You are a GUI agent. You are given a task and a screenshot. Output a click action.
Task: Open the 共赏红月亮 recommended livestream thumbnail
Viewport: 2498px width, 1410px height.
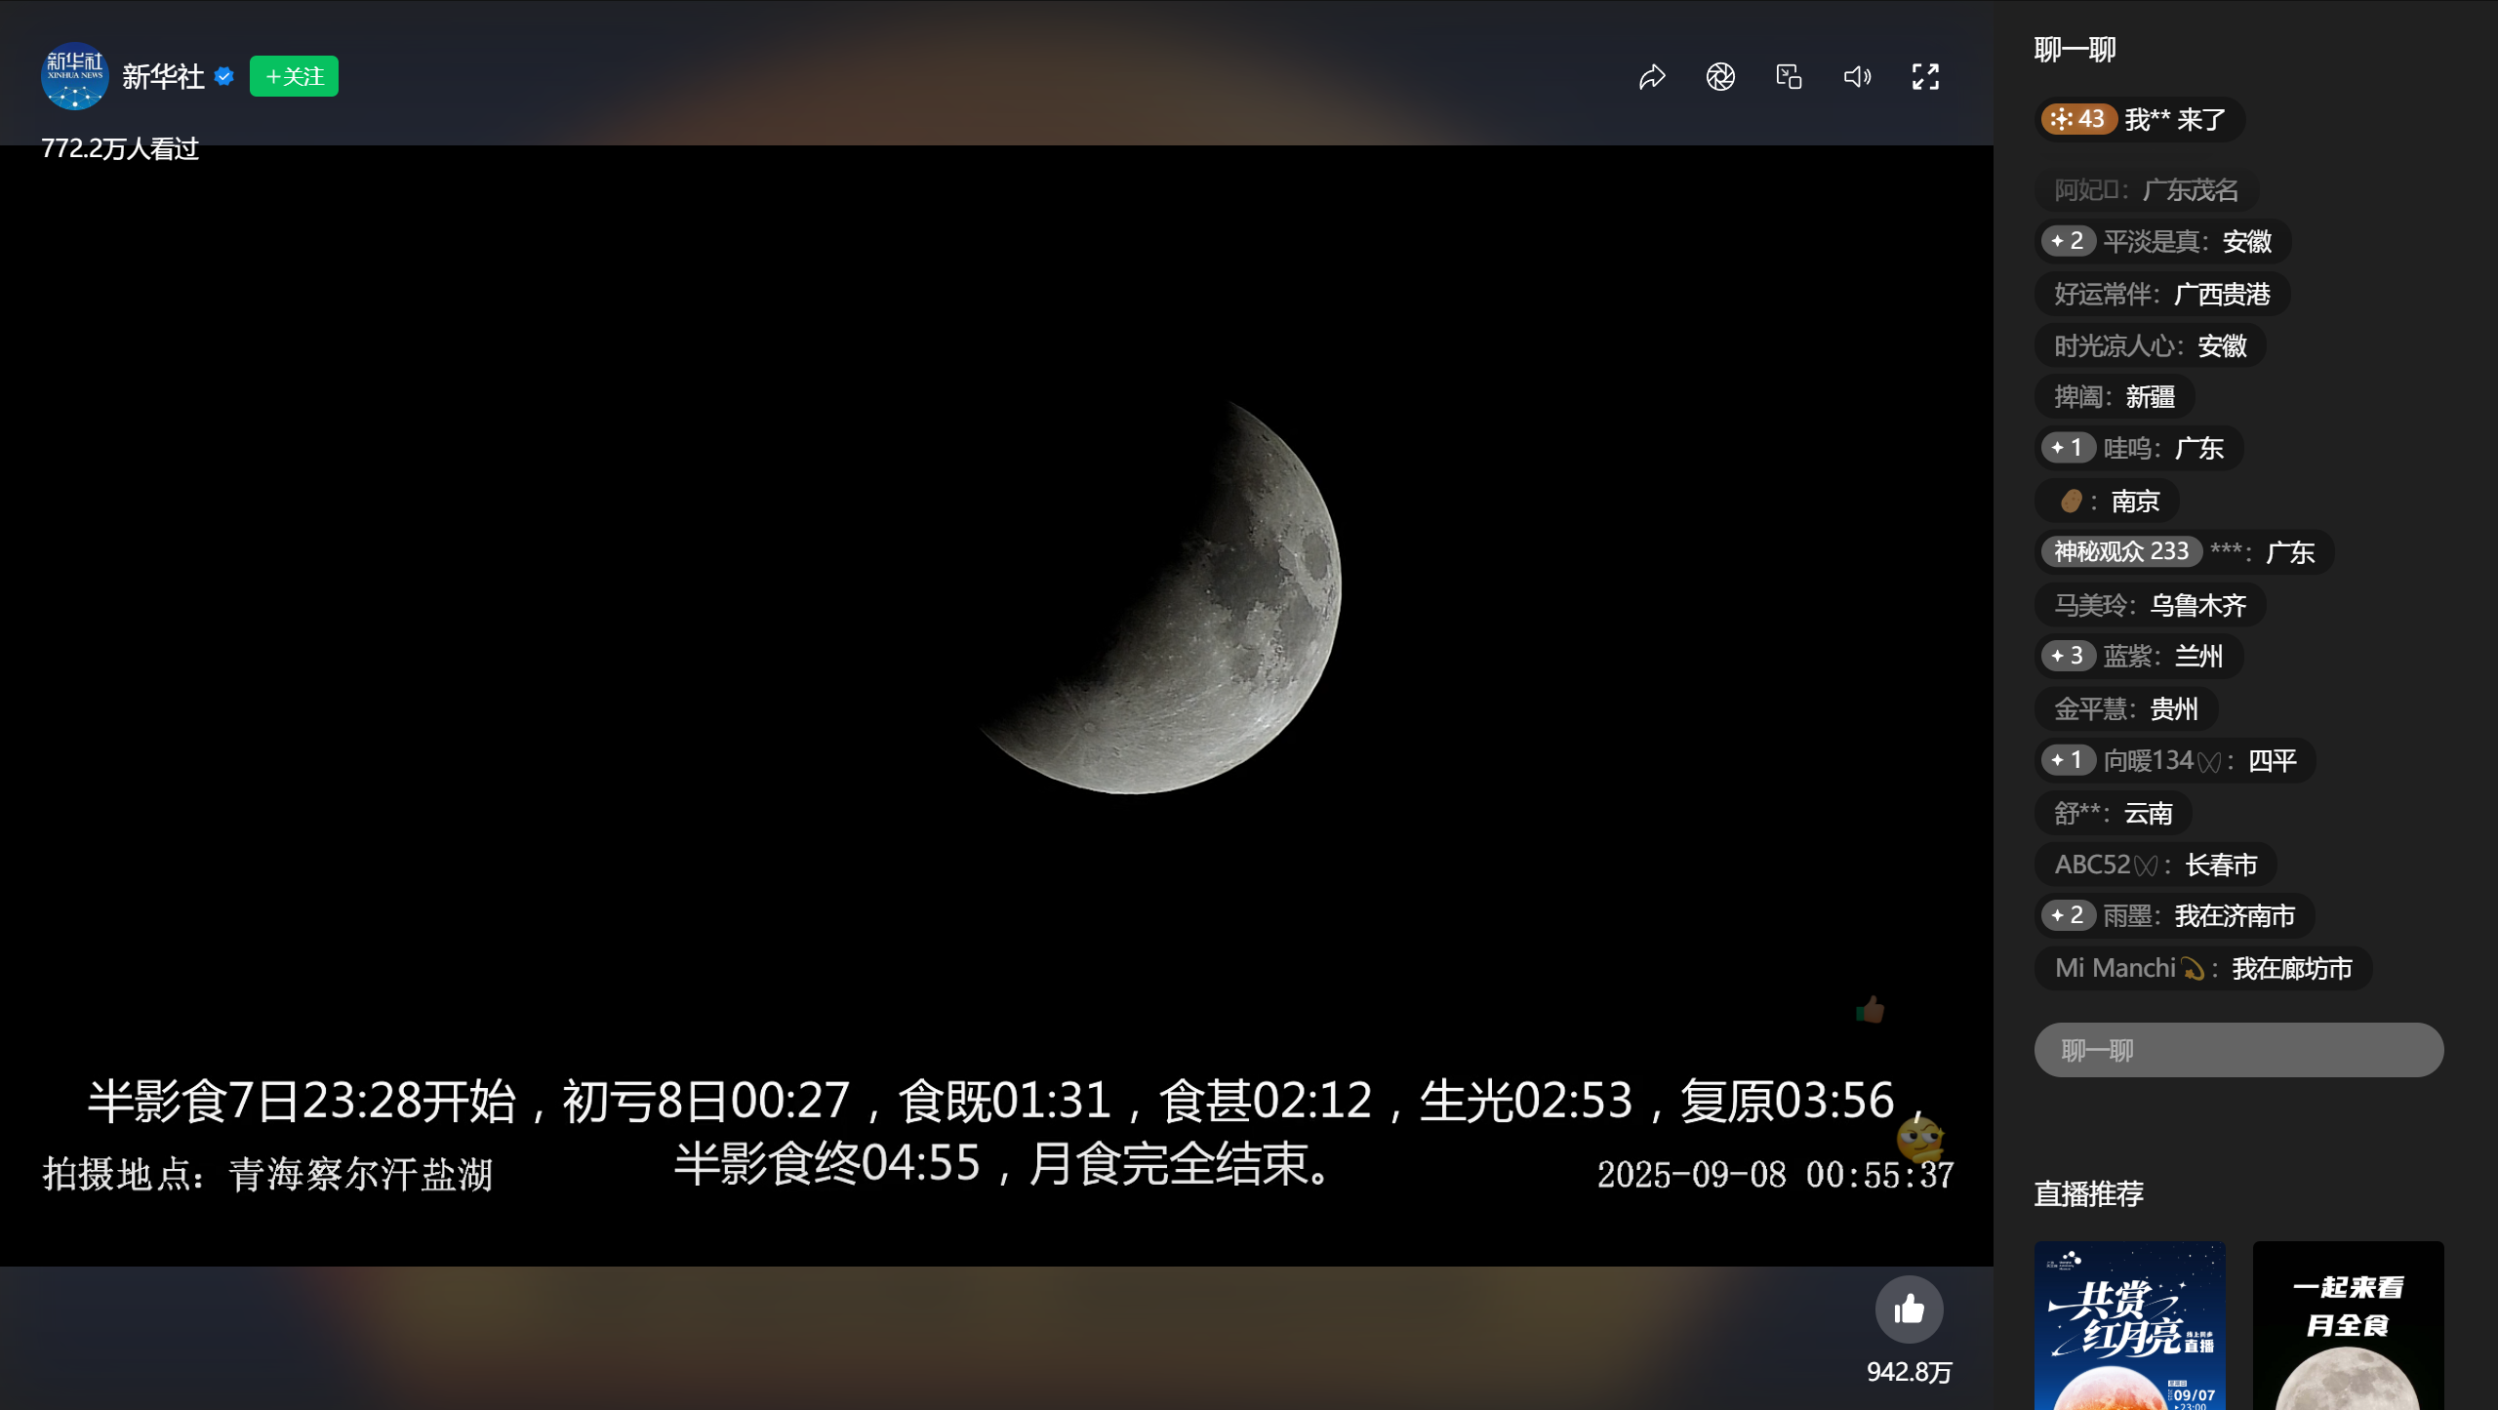tap(2129, 1325)
